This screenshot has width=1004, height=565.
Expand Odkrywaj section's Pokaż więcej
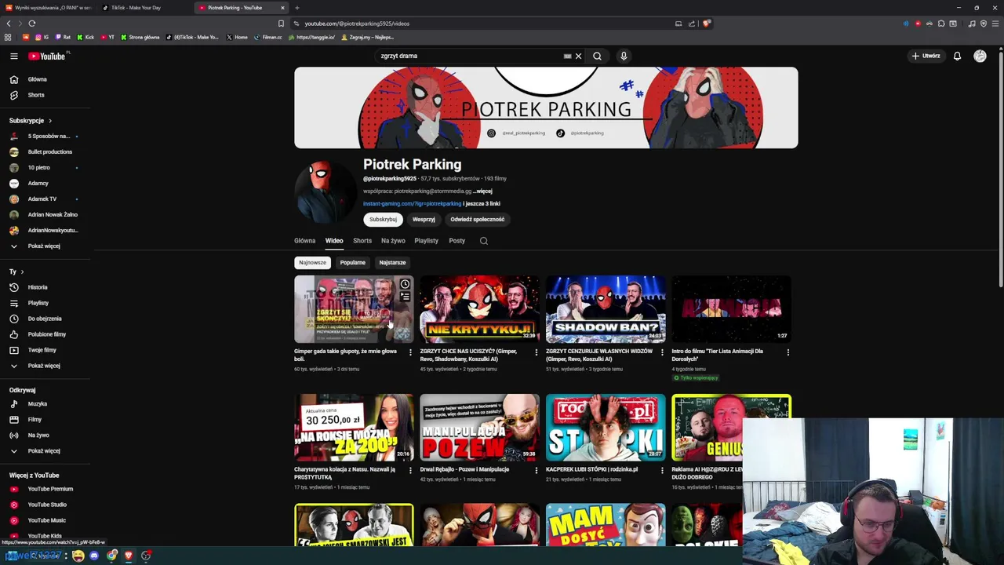(x=45, y=451)
